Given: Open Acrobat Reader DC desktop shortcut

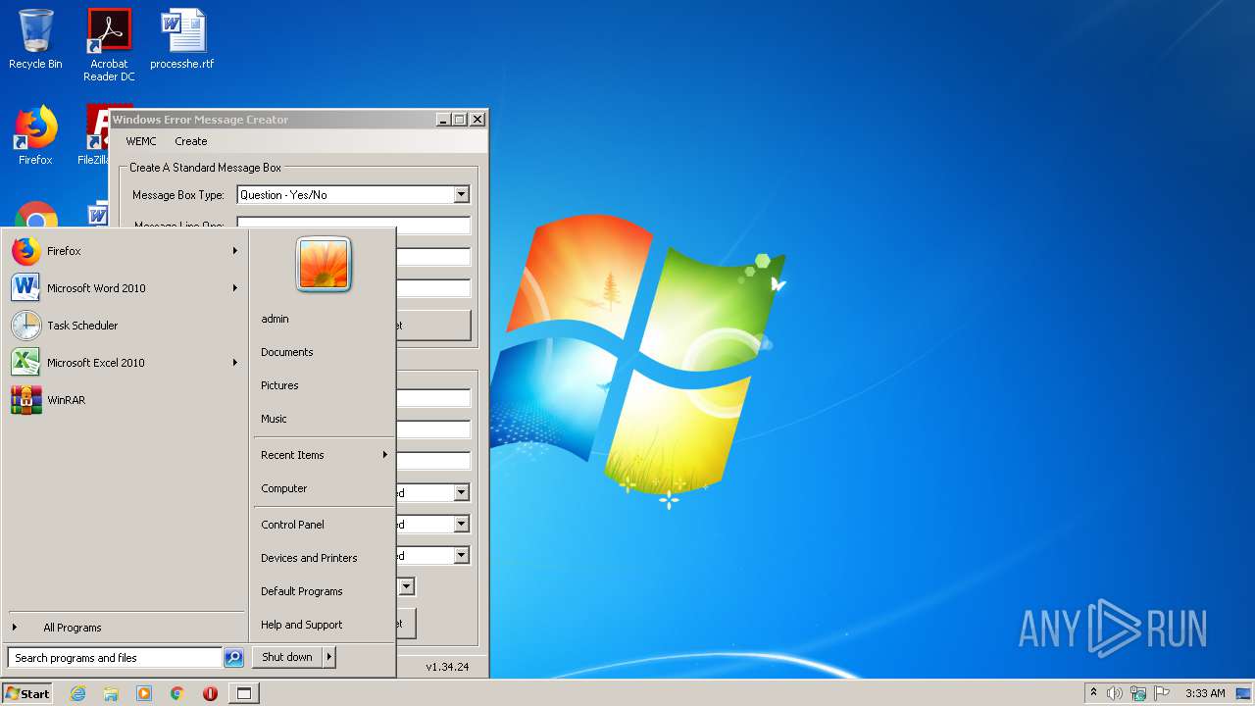Looking at the screenshot, I should coord(109,45).
